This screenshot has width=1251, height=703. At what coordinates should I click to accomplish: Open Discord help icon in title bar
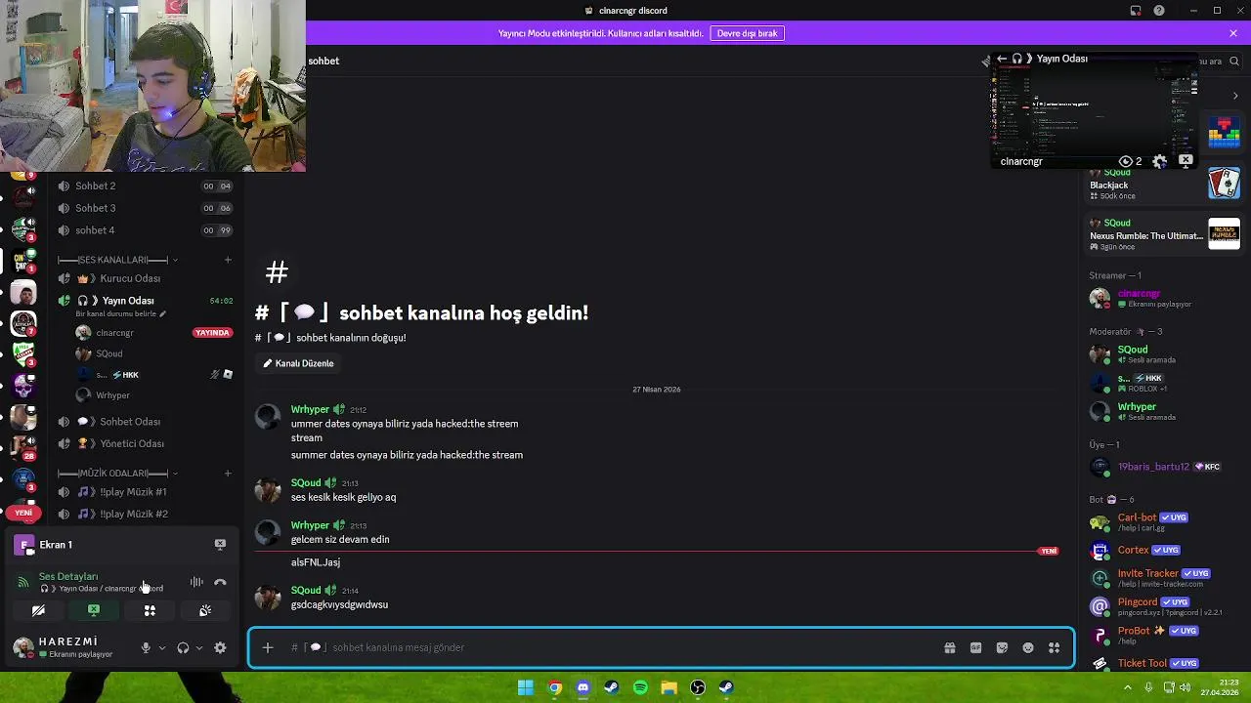click(1159, 11)
